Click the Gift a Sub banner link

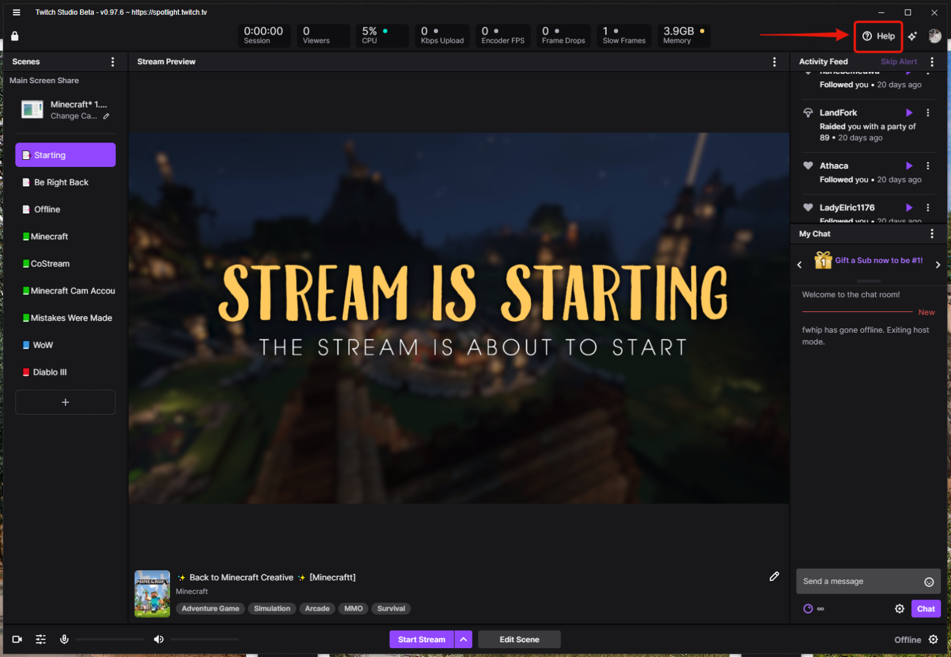tap(878, 260)
